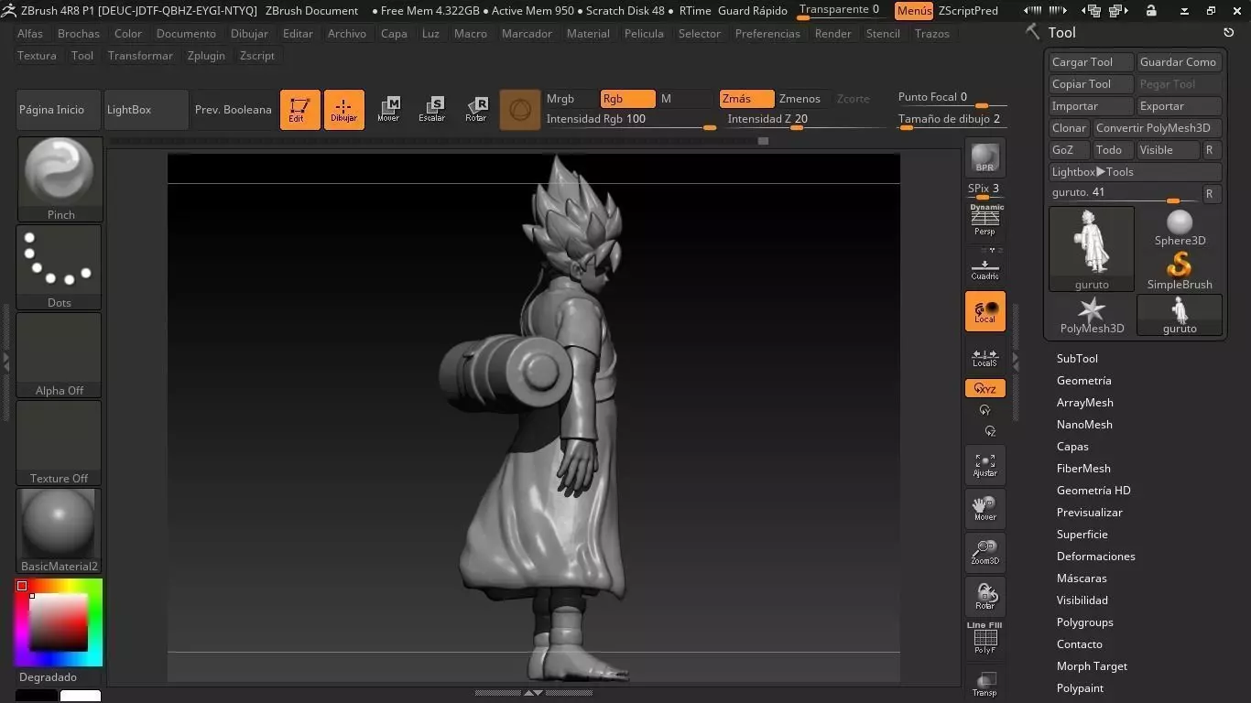Click the Exportar button

(1180, 106)
